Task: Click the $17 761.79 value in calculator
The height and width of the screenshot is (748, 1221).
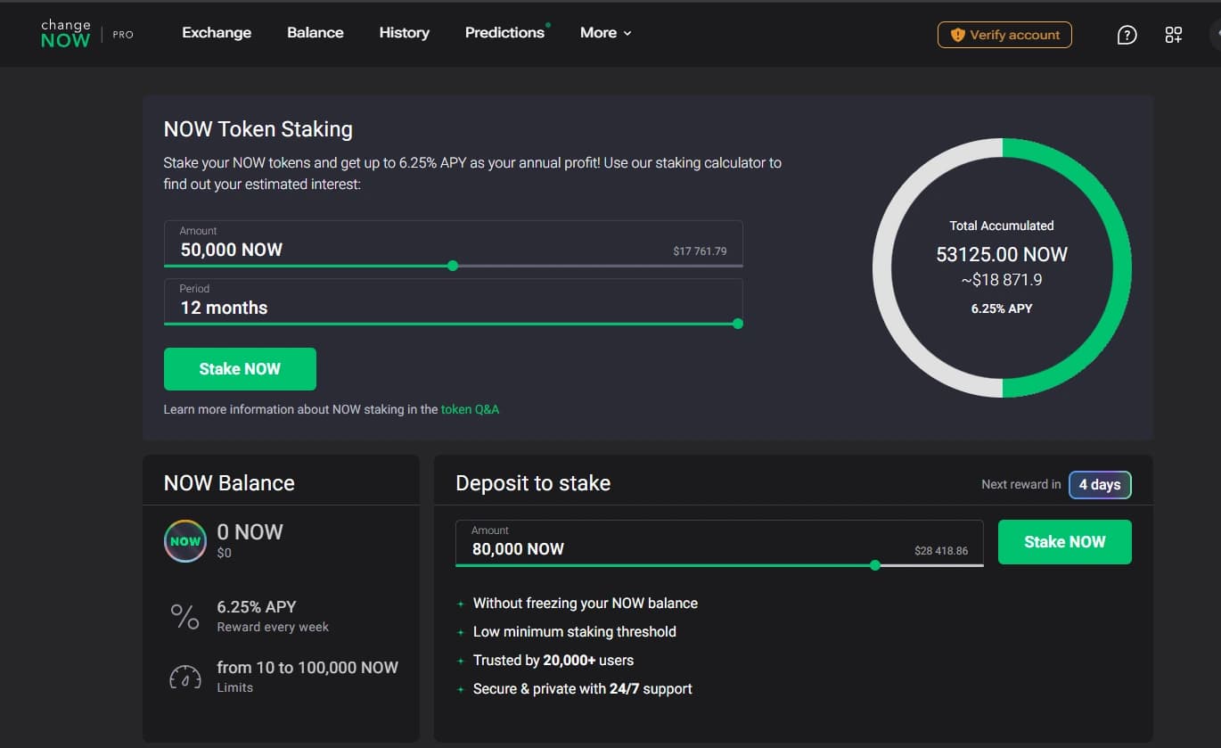Action: [x=700, y=251]
